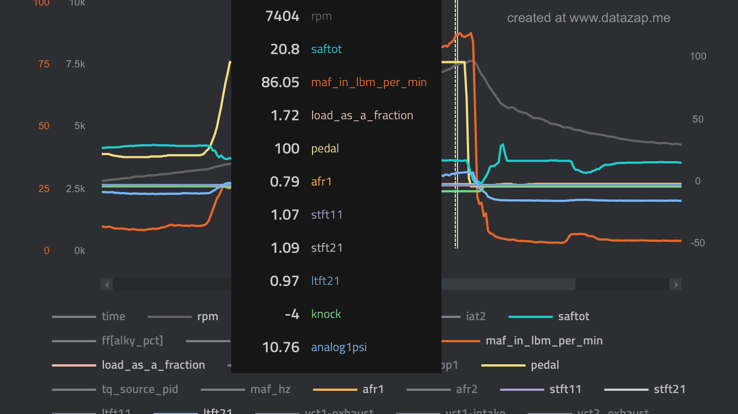Click the 7404 rpm value in the tooltip

[282, 16]
